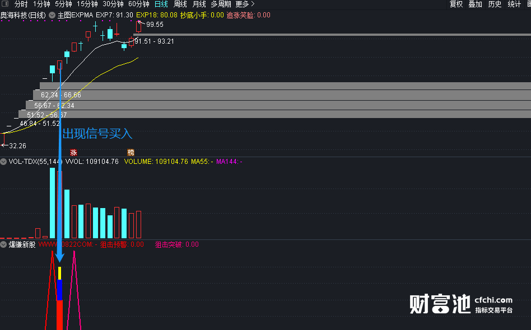531x330 pixels.
Task: Open the 统计 statistics menu
Action: point(514,4)
